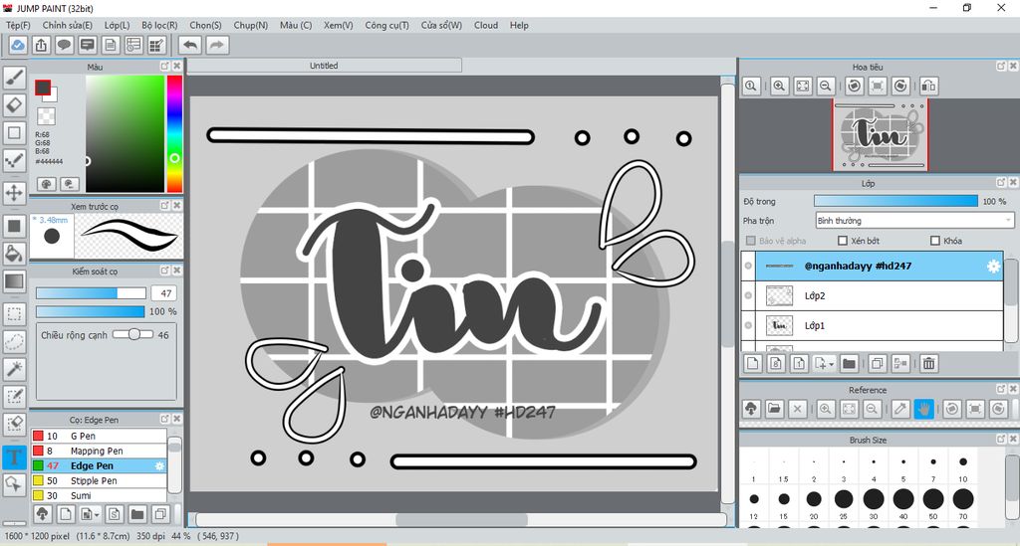
Task: Click the cloud save icon in top toolbar
Action: point(18,45)
